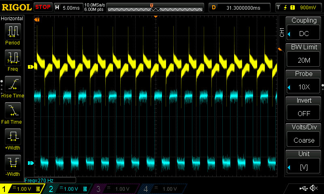Click the CH1 vertical side label
Viewport: 324px width, 194px height.
click(x=282, y=32)
